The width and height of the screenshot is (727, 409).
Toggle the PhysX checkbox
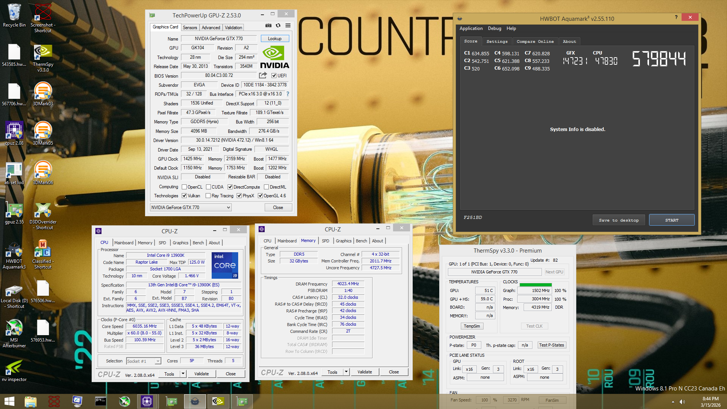tap(239, 196)
